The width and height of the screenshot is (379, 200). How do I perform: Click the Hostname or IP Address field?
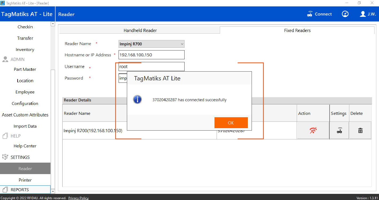151,55
